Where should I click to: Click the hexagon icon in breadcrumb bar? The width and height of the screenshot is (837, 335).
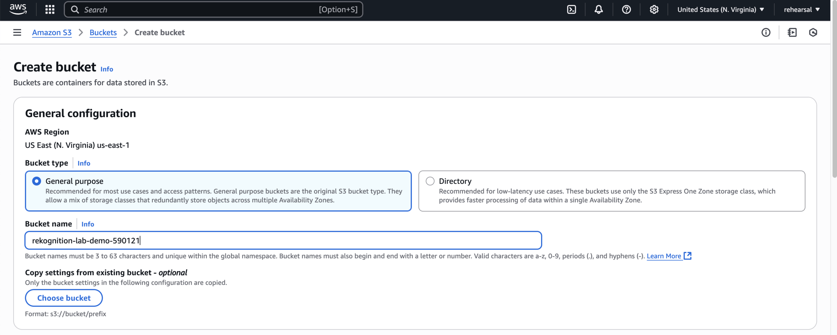[813, 32]
